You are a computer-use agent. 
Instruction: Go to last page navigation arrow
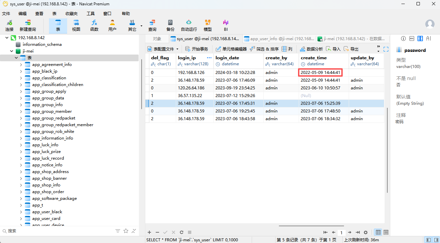(x=357, y=232)
